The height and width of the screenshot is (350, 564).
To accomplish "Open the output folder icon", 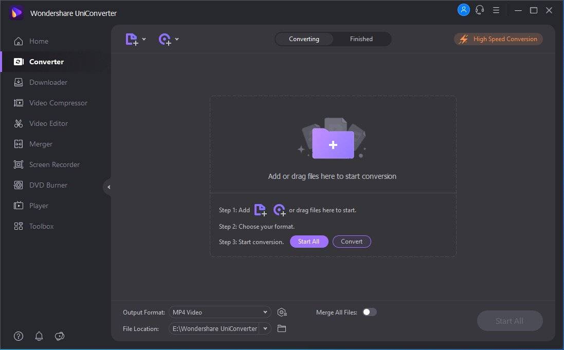I will pyautogui.click(x=282, y=328).
